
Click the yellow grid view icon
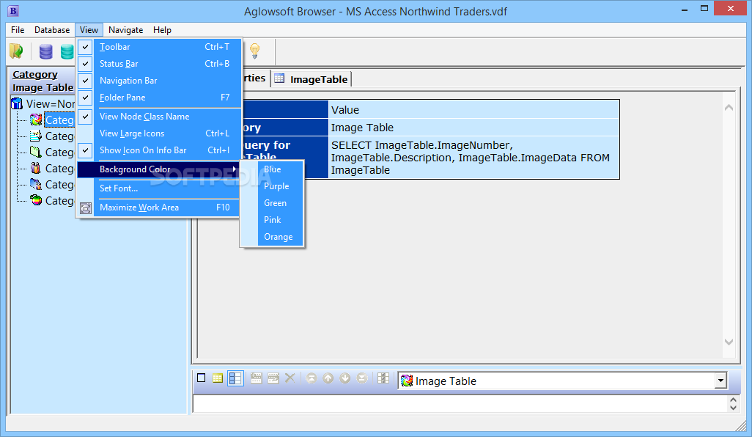pyautogui.click(x=218, y=378)
